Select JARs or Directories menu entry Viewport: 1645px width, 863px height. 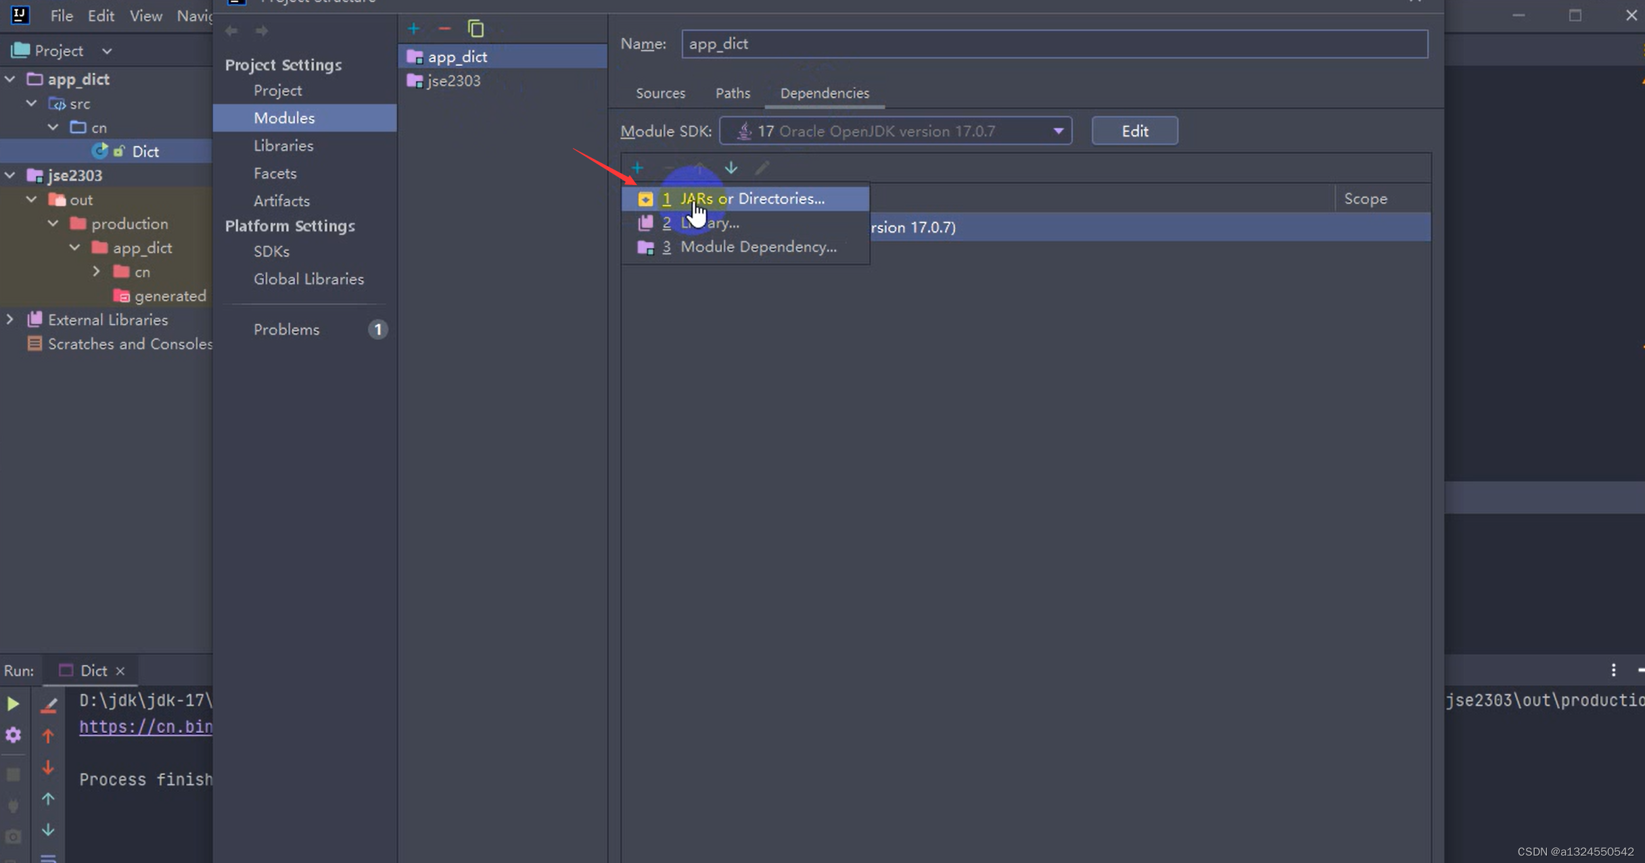point(751,199)
